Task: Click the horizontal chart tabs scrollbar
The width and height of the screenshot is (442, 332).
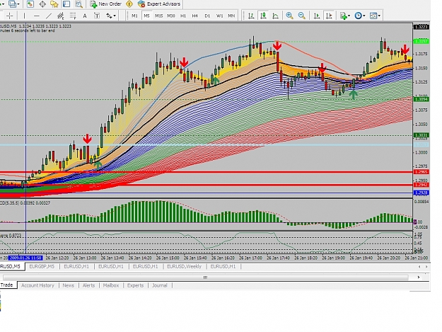Action: click(x=206, y=277)
